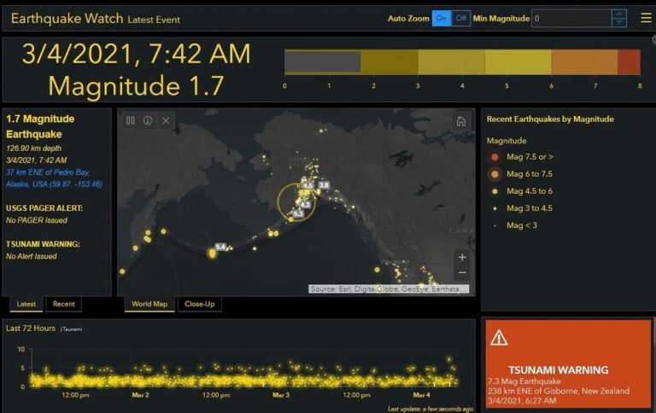
Task: Pause the map animation
Action: [x=131, y=120]
